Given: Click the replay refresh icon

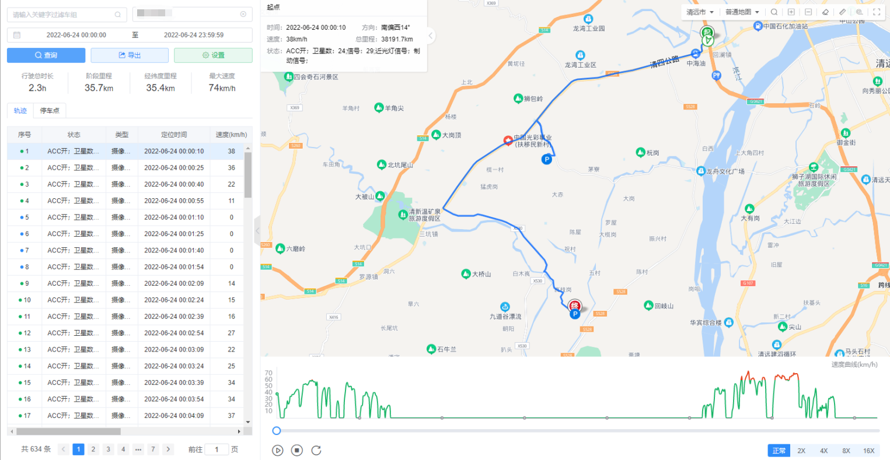Looking at the screenshot, I should [x=316, y=450].
